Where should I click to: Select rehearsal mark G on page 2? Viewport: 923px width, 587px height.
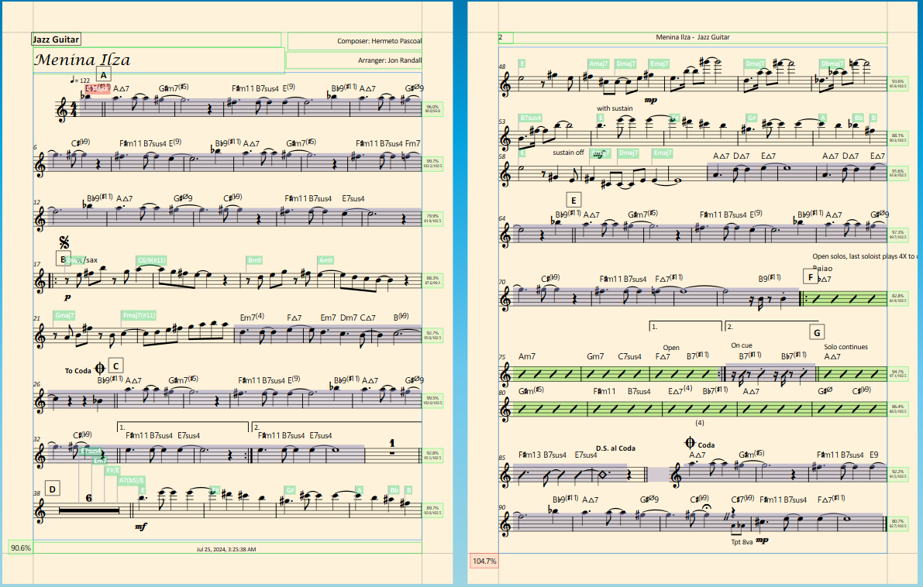tap(817, 332)
